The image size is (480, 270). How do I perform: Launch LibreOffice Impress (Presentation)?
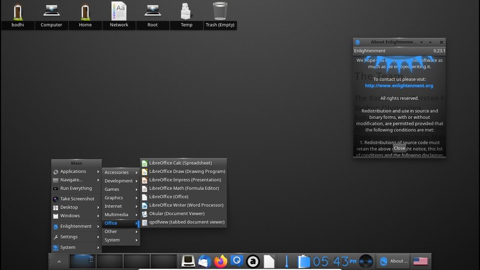(x=184, y=180)
